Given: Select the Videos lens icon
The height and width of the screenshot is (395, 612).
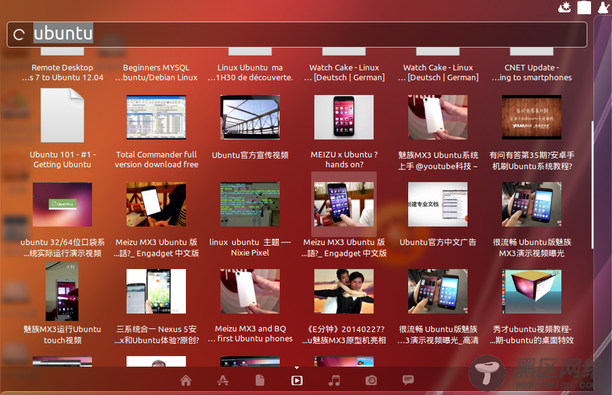Looking at the screenshot, I should (x=297, y=380).
